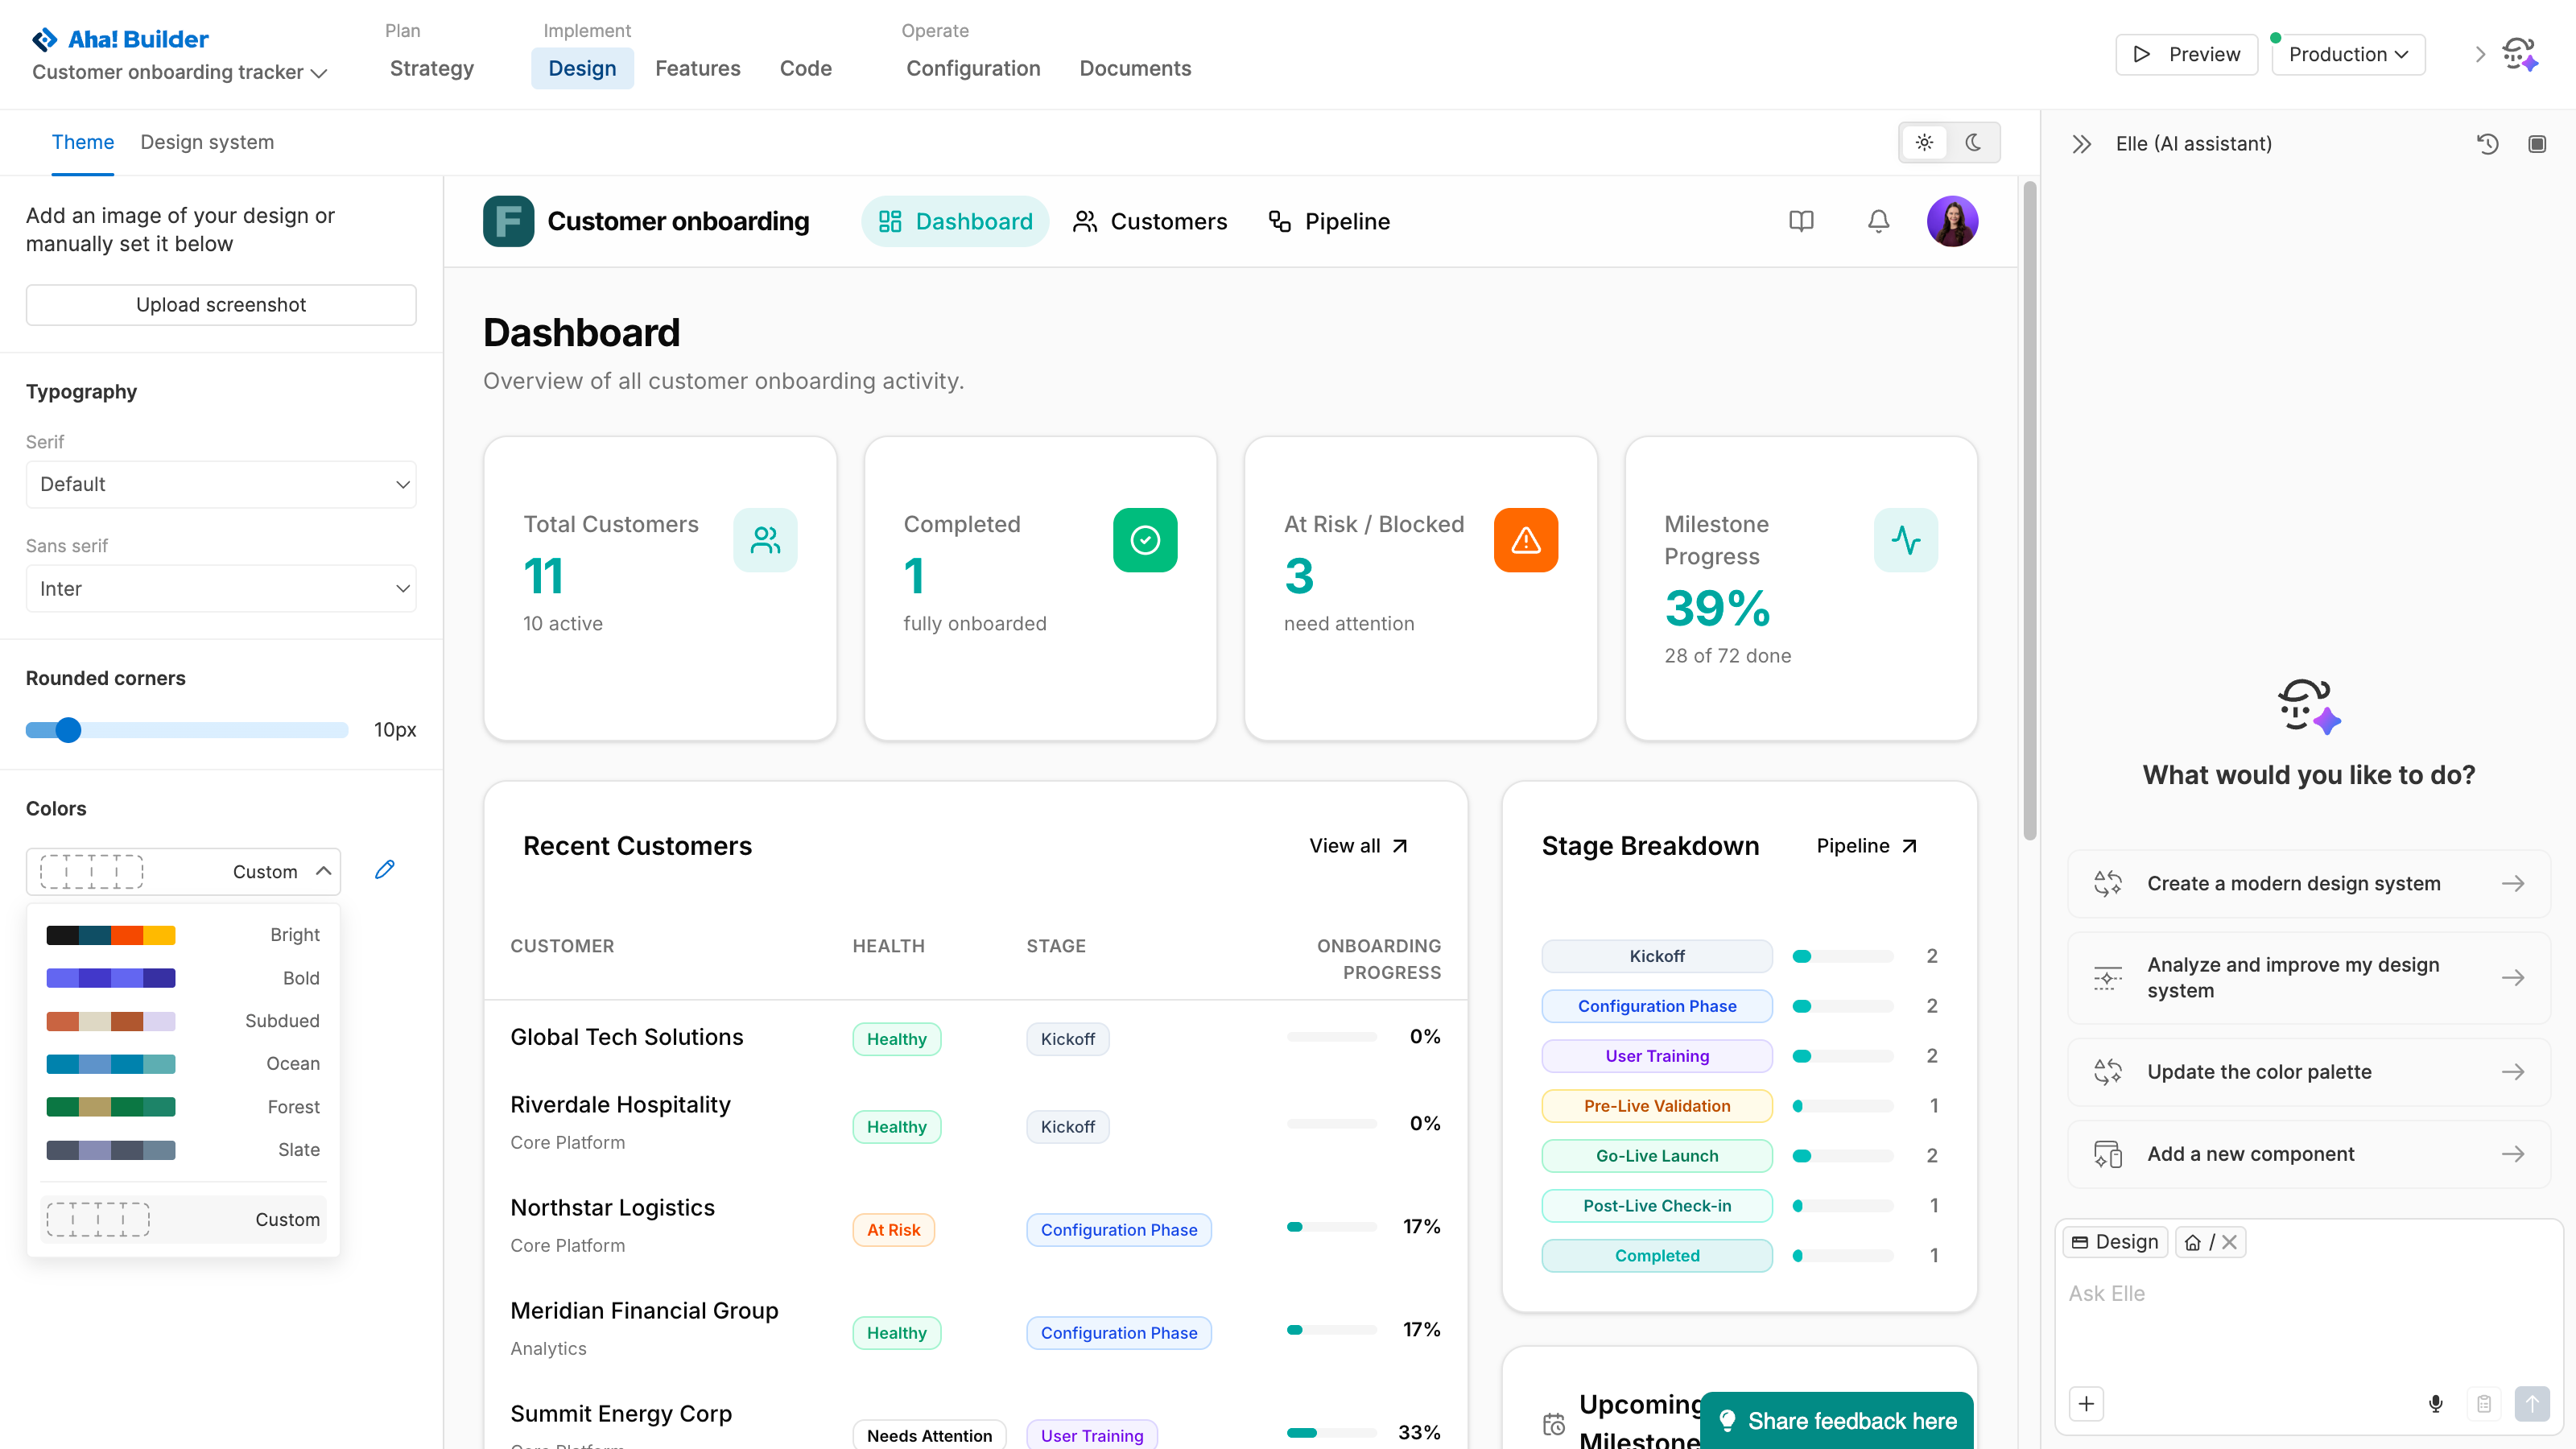
Task: Go to Customers in the app nav
Action: tap(1149, 221)
